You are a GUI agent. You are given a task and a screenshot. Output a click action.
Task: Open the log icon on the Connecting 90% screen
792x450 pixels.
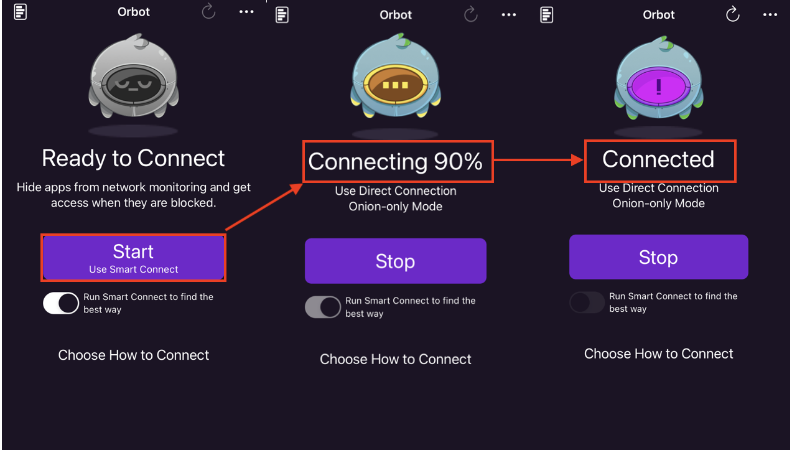[282, 15]
